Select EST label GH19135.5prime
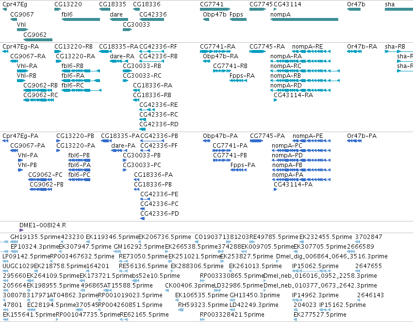 click(35, 237)
